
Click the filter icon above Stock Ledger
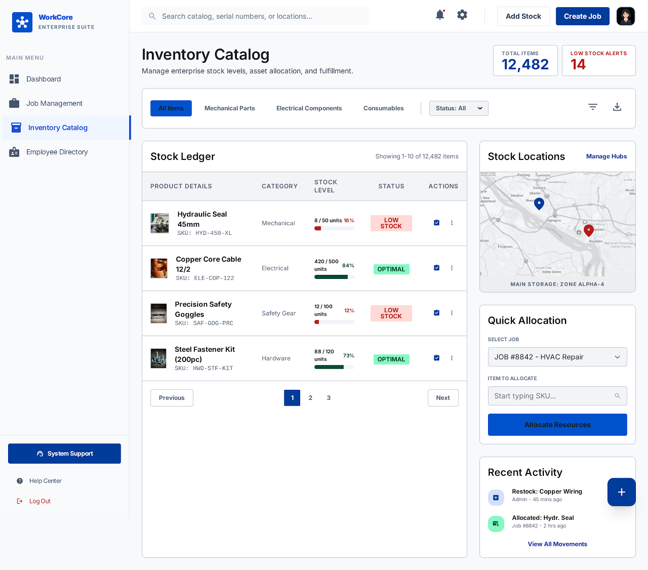coord(593,106)
